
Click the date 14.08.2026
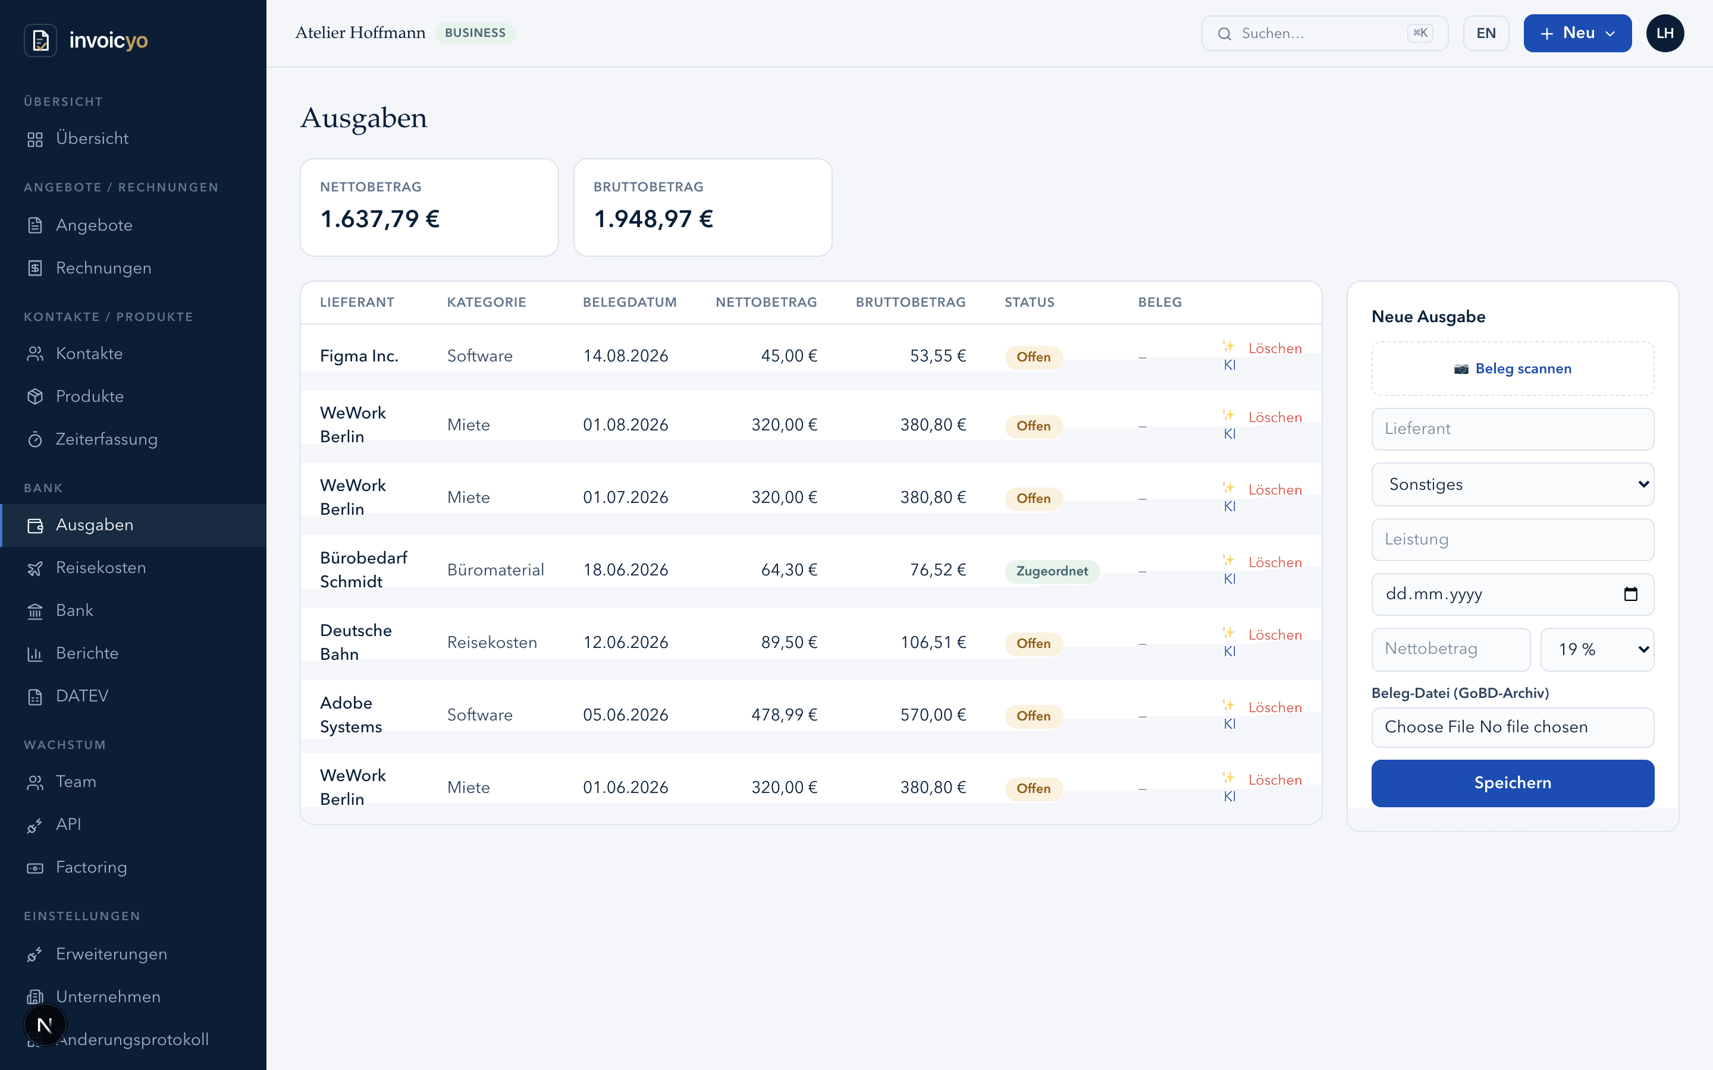pos(625,356)
